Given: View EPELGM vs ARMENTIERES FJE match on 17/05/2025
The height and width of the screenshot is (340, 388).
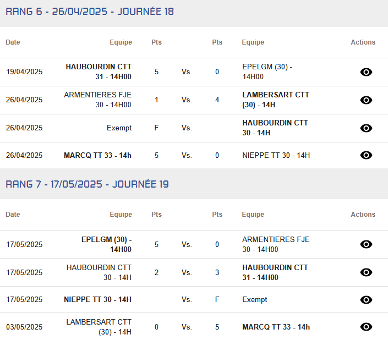Looking at the screenshot, I should click(366, 244).
